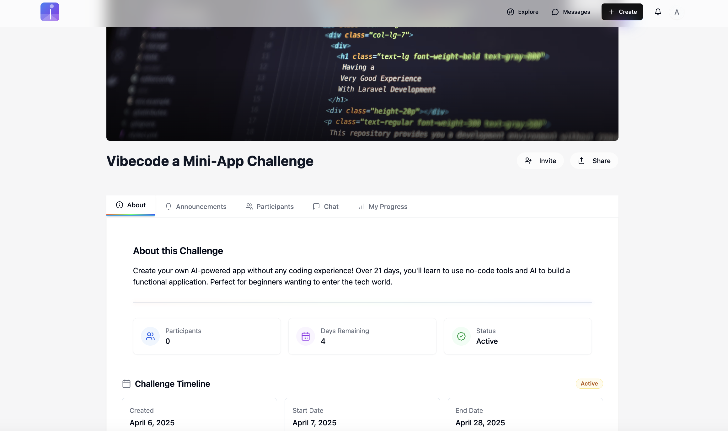
Task: Click the Status checkmark badge icon
Action: pyautogui.click(x=461, y=336)
